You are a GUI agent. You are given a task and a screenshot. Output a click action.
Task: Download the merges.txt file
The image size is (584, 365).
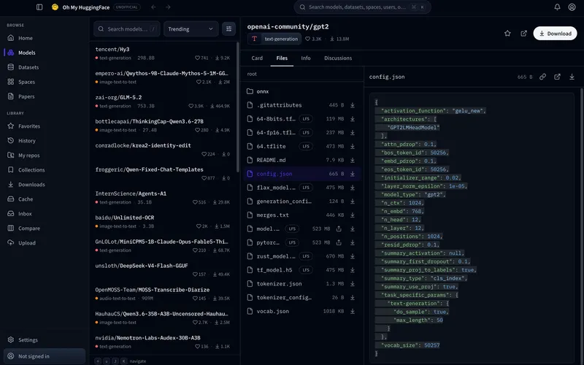click(x=353, y=215)
